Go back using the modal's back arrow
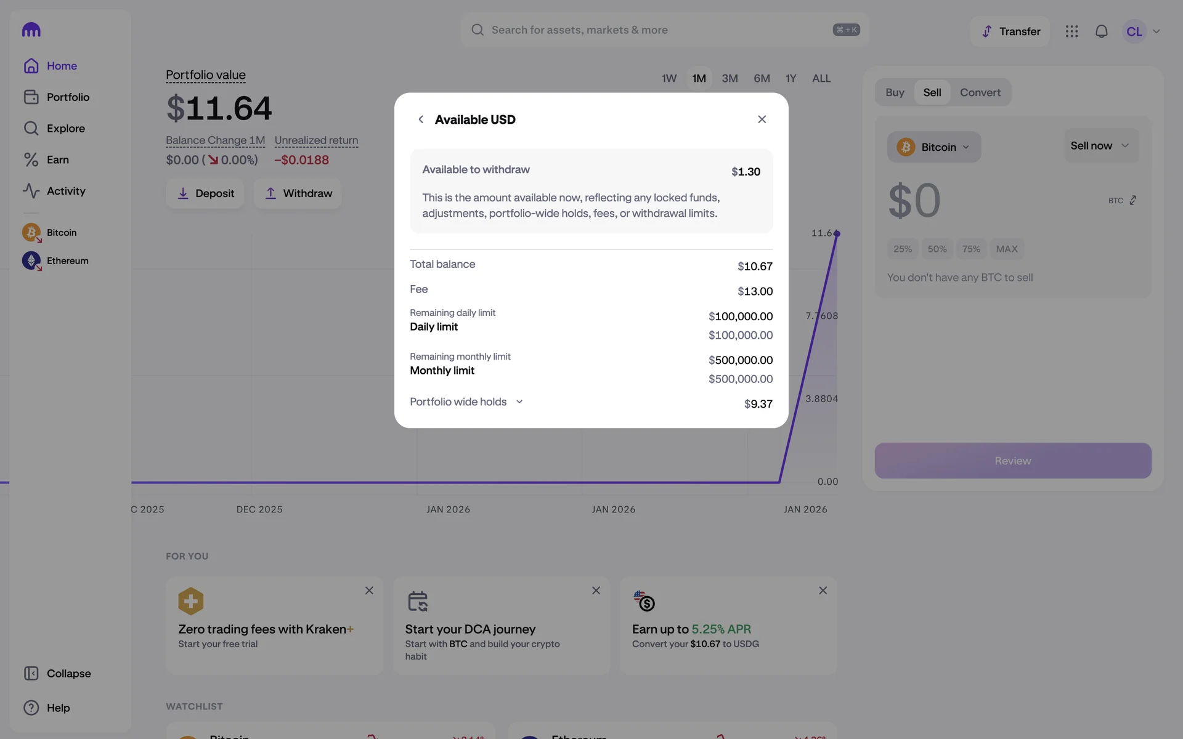Image resolution: width=1183 pixels, height=739 pixels. tap(421, 119)
